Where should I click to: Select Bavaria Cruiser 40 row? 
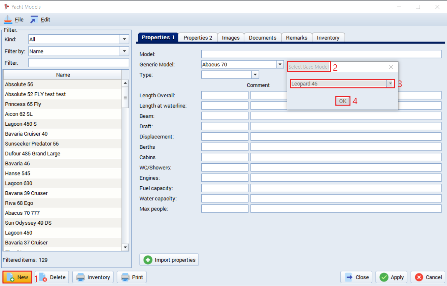[x=62, y=134]
